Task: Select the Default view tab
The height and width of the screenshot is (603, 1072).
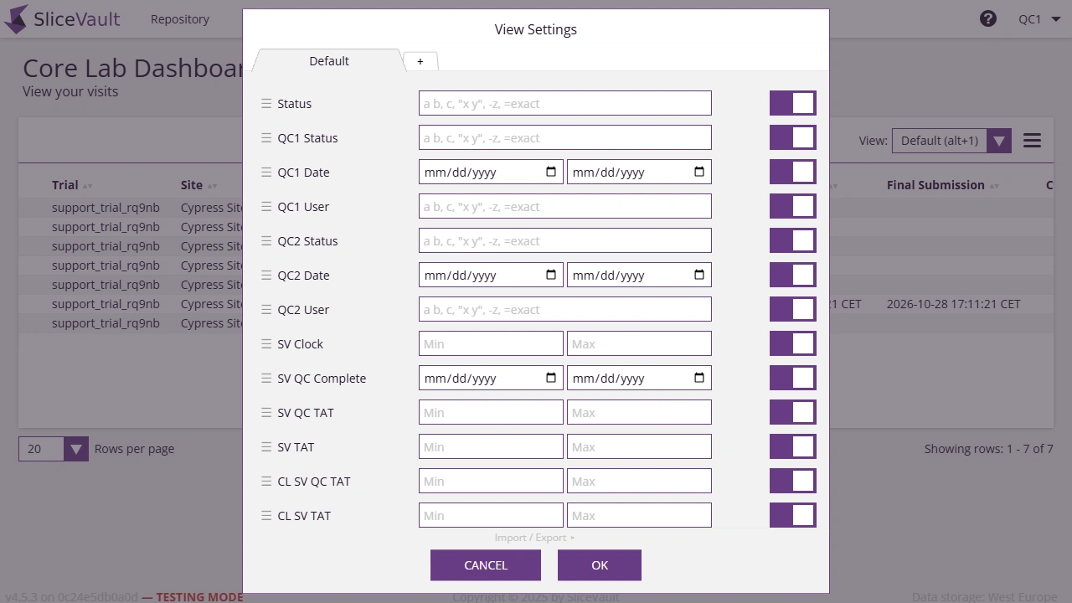Action: 329,61
